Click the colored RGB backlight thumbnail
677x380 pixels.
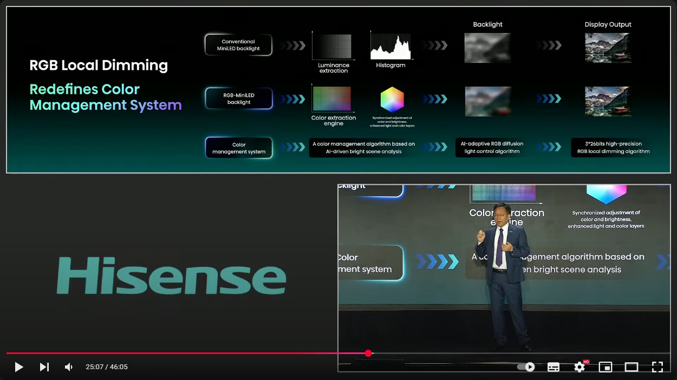[487, 101]
